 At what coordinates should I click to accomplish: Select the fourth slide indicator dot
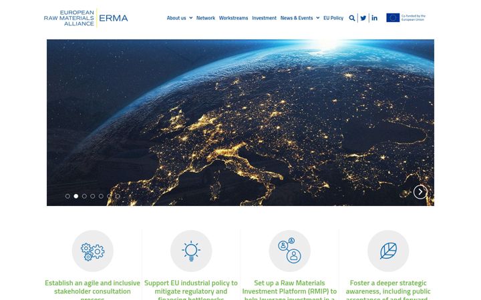(93, 196)
